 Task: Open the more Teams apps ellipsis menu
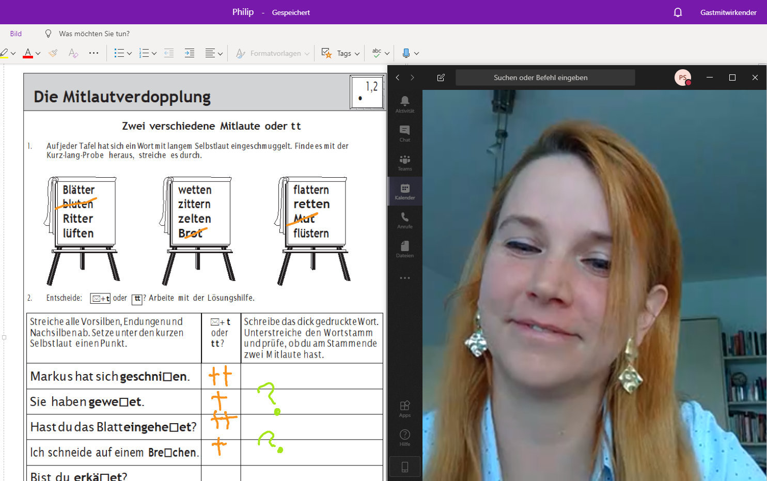404,278
